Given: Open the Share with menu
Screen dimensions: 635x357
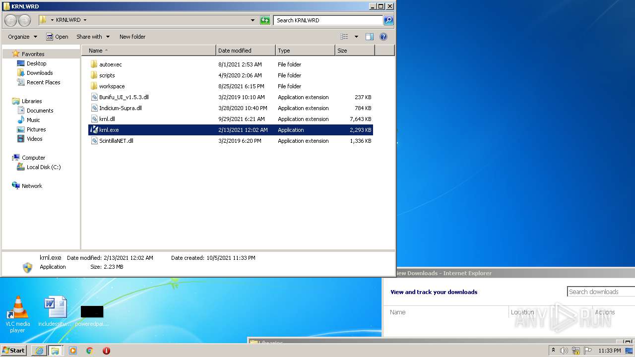Looking at the screenshot, I should click(x=93, y=37).
